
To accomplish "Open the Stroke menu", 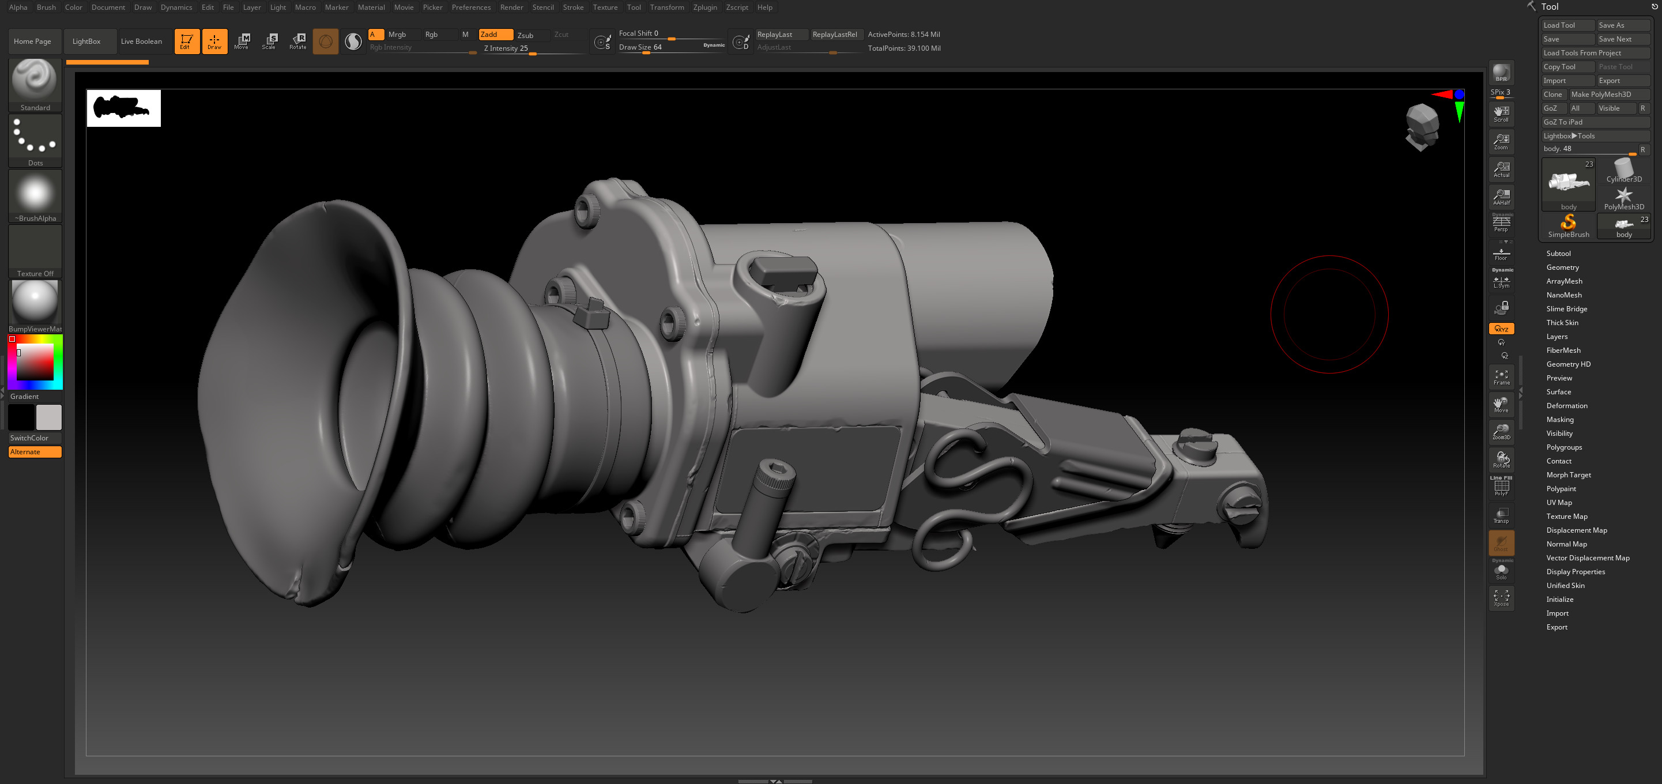I will [573, 7].
